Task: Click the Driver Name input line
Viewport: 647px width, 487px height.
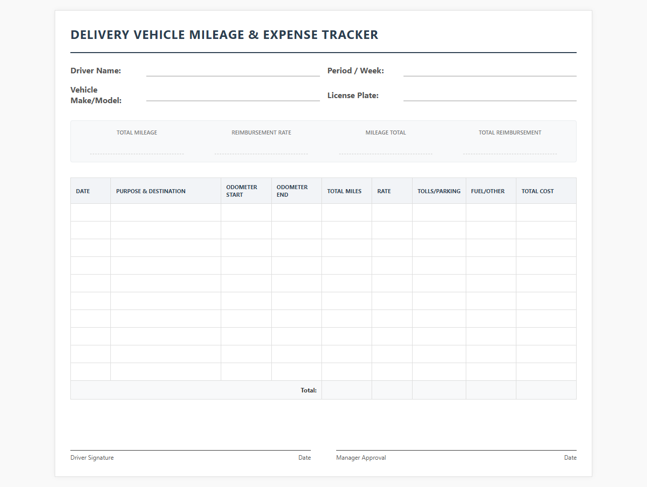Action: point(233,71)
